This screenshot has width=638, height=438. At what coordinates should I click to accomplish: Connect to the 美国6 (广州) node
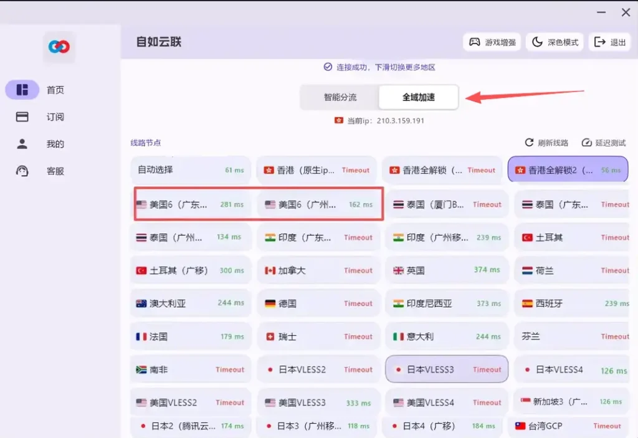point(318,203)
